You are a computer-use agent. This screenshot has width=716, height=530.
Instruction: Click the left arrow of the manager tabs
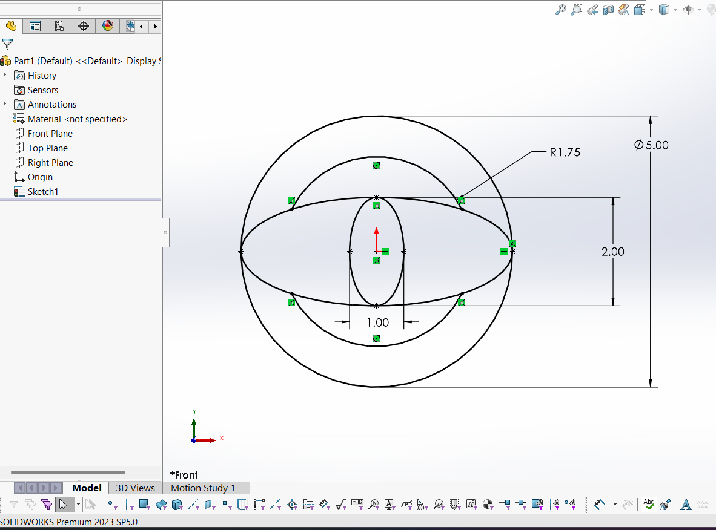click(141, 27)
